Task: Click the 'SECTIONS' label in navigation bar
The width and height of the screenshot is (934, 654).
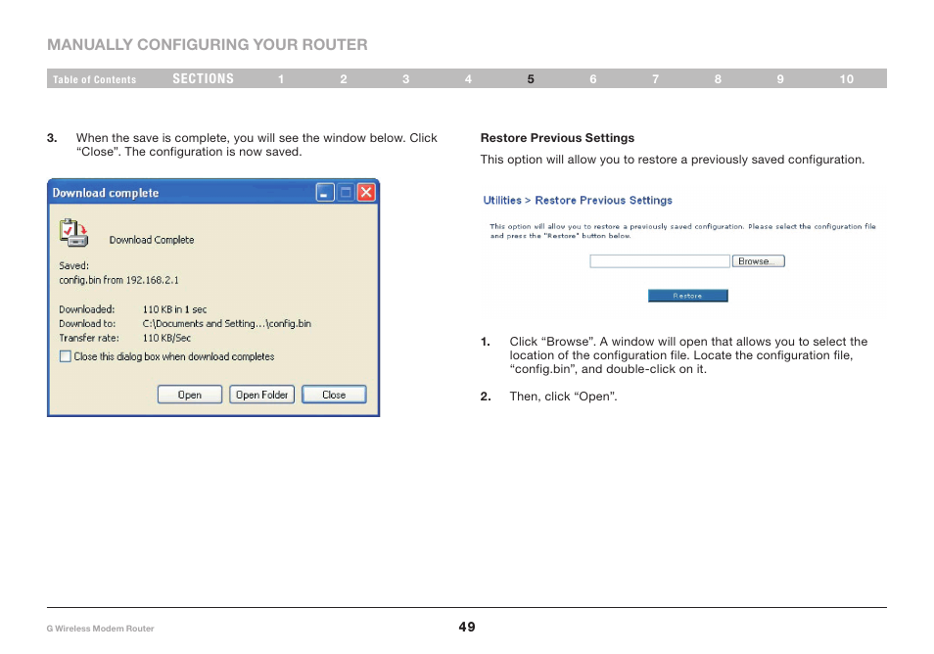Action: (203, 78)
